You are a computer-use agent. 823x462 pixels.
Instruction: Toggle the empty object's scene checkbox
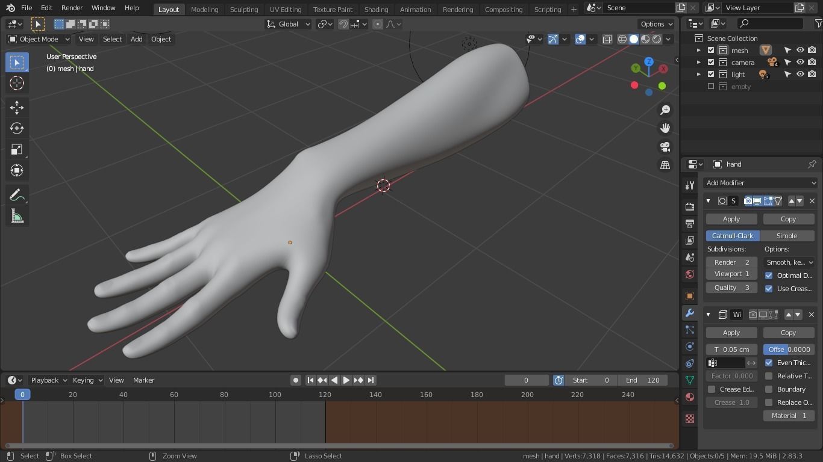click(712, 86)
